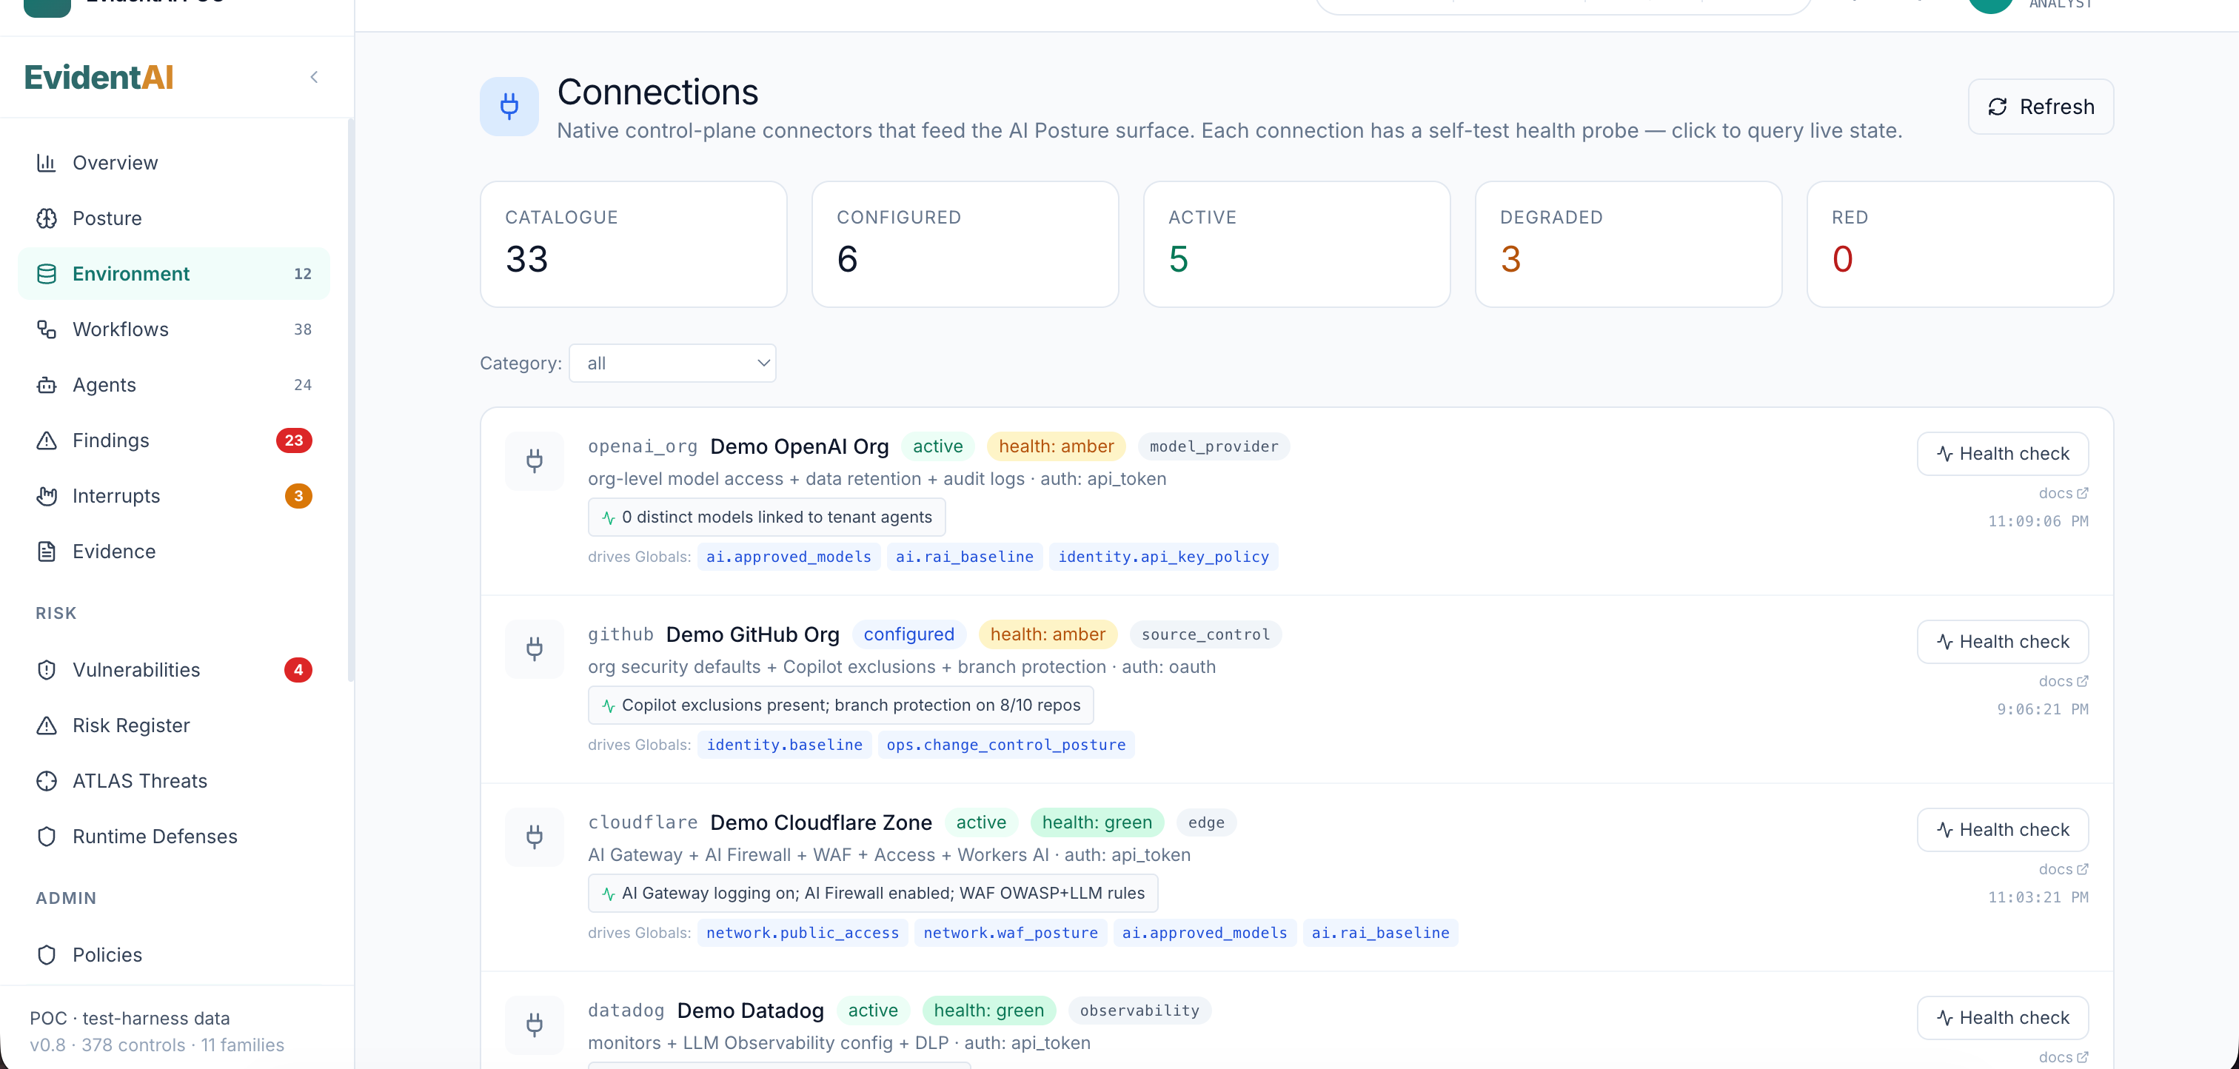Click the Active 5 stat card
Image resolution: width=2239 pixels, height=1069 pixels.
1296,244
